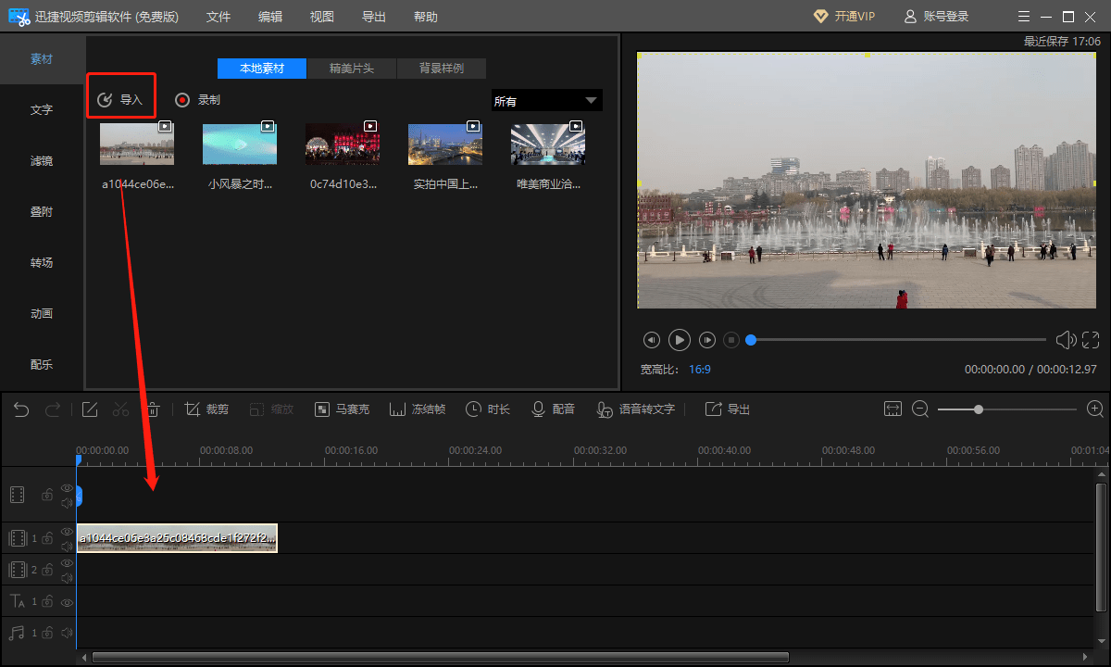Delete the selected clip with the trash icon

(x=154, y=409)
